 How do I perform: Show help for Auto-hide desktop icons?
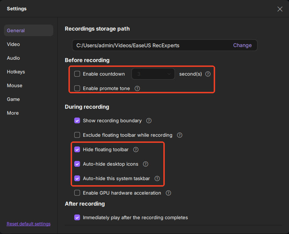tap(146, 164)
